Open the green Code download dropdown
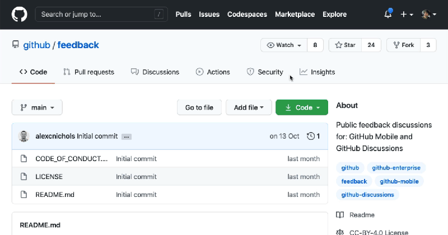Image resolution: width=448 pixels, height=235 pixels. (x=302, y=107)
